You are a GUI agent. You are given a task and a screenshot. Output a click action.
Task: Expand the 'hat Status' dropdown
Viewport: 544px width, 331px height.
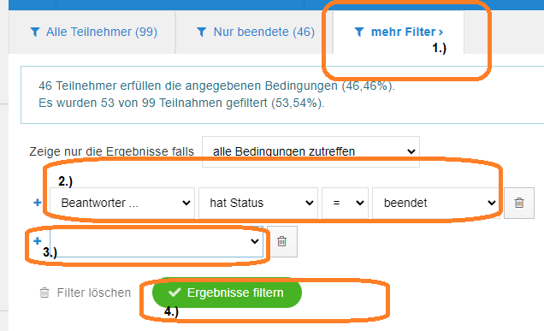pos(258,203)
